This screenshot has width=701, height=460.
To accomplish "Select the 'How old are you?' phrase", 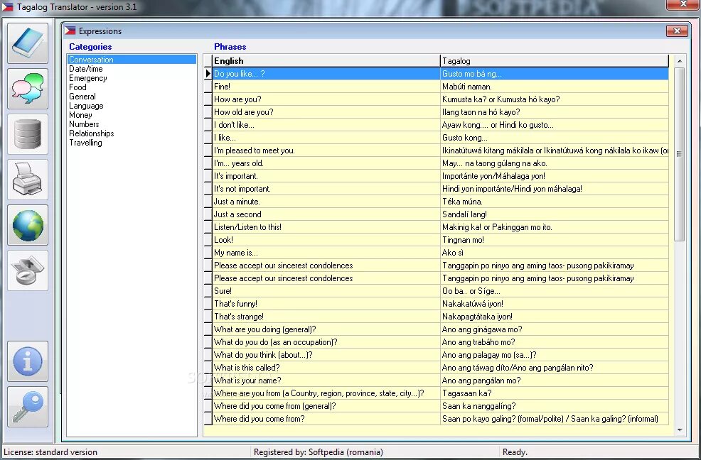I will click(x=326, y=112).
